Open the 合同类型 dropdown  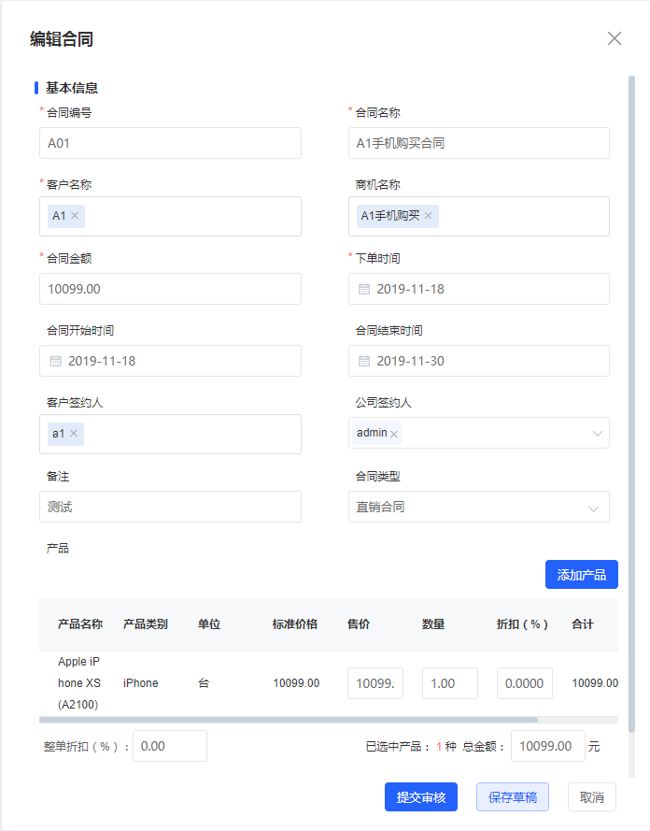pyautogui.click(x=593, y=508)
